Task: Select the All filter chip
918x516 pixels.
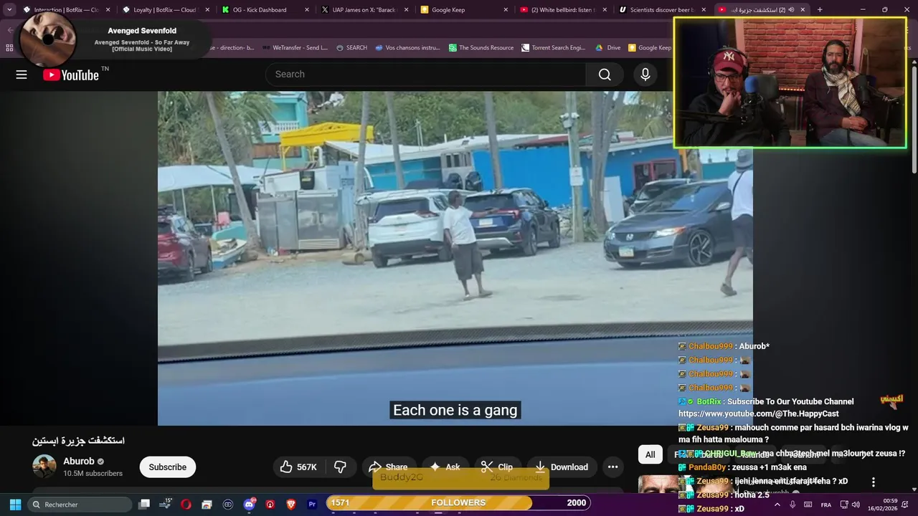Action: [650, 454]
